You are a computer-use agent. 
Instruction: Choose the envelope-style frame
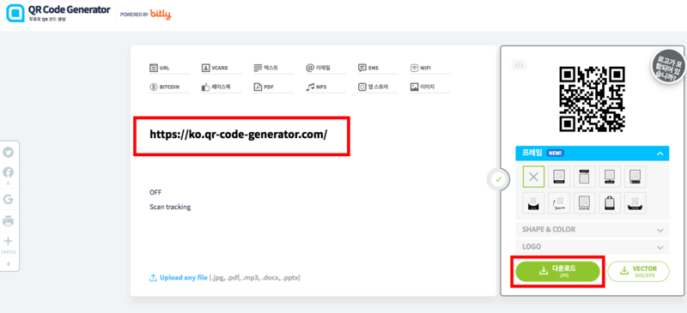(533, 202)
